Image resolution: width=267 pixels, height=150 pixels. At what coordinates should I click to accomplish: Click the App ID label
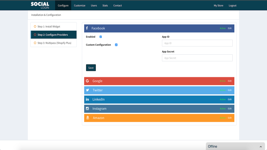pos(166,37)
